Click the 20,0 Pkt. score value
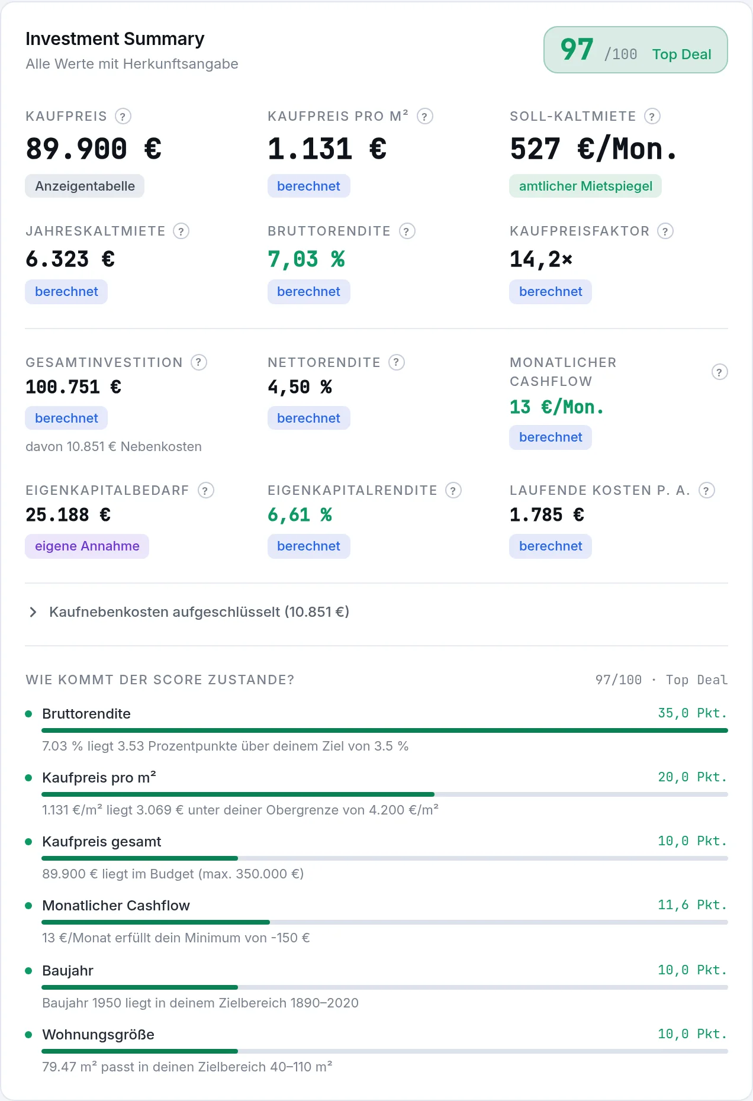 693,777
